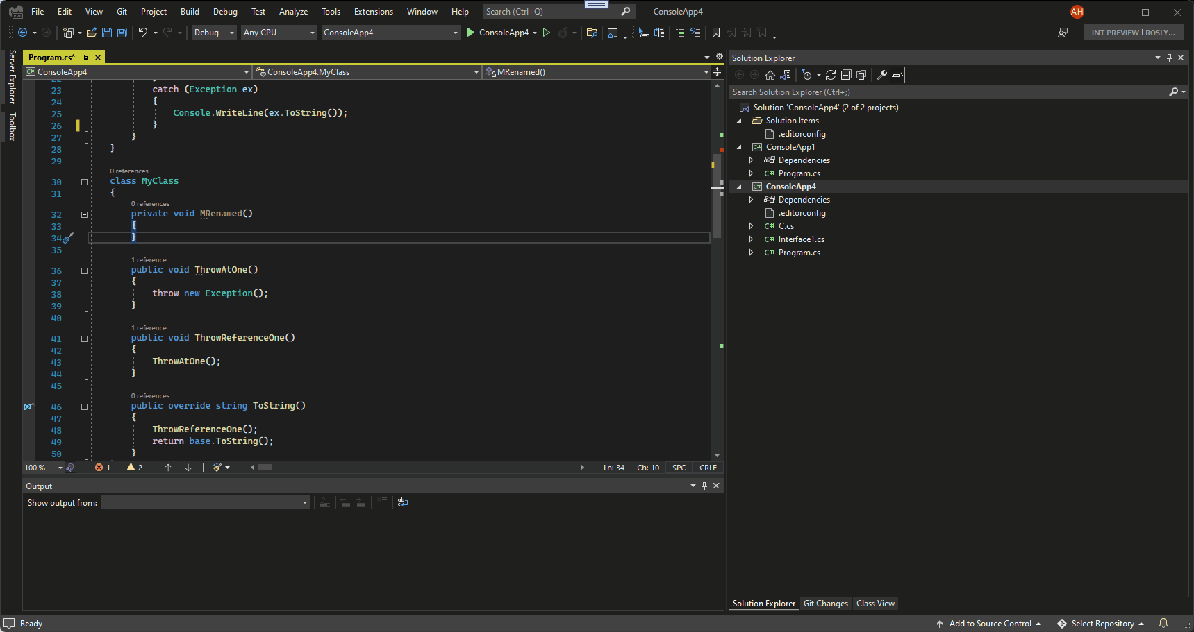Open the Build menu

point(190,12)
